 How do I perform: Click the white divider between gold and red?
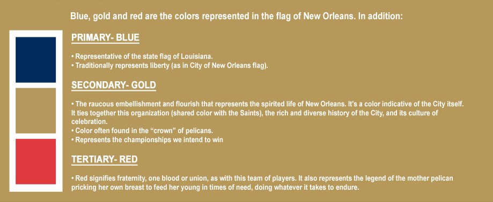[x=35, y=136]
